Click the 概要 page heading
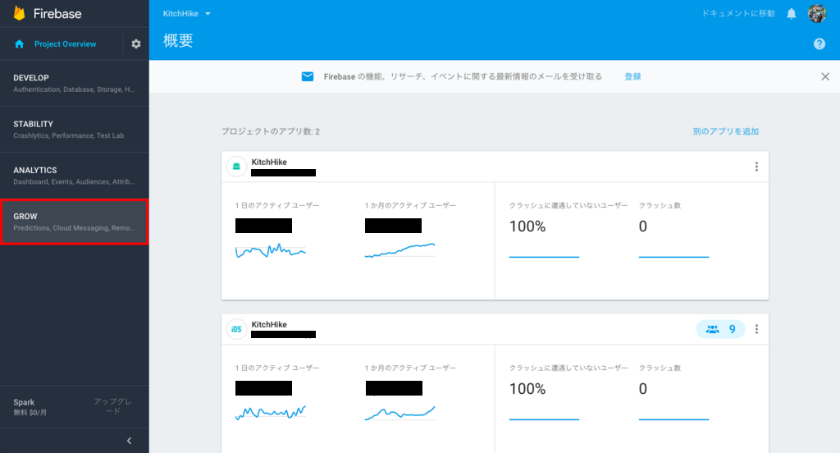This screenshot has width=840, height=453. [178, 41]
